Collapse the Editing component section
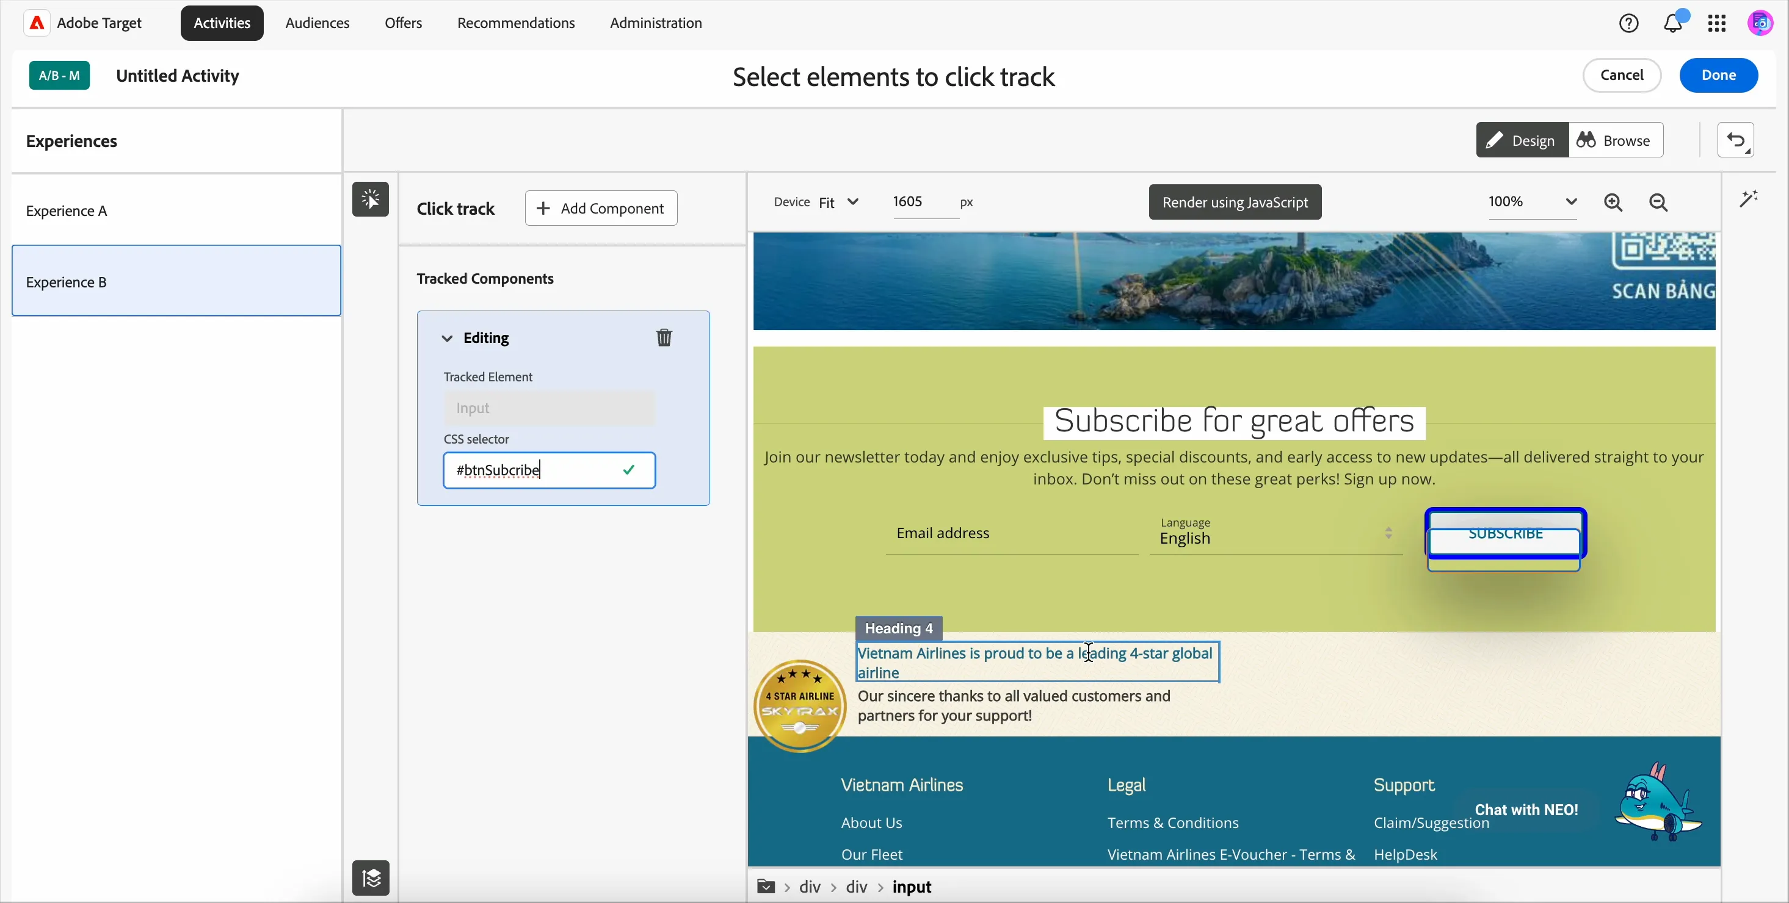1789x903 pixels. [x=447, y=339]
